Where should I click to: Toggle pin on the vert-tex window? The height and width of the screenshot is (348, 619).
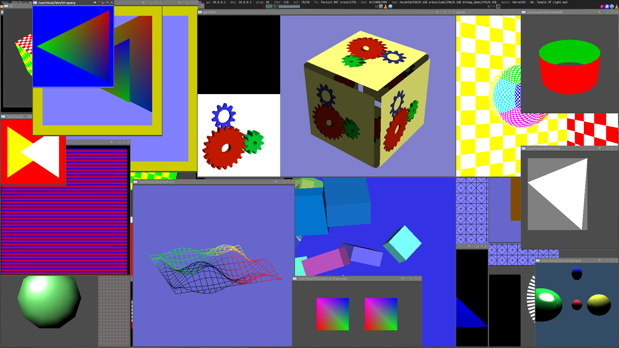coord(276,182)
